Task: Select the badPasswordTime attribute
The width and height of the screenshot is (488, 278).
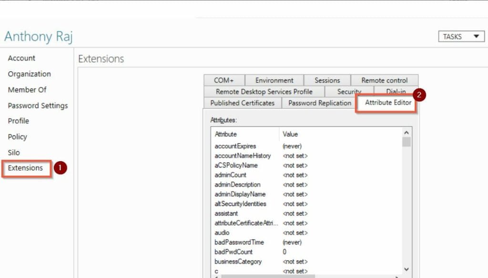Action: click(306, 242)
